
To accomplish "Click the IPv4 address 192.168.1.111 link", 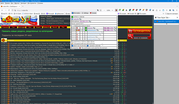I will point(84,21).
